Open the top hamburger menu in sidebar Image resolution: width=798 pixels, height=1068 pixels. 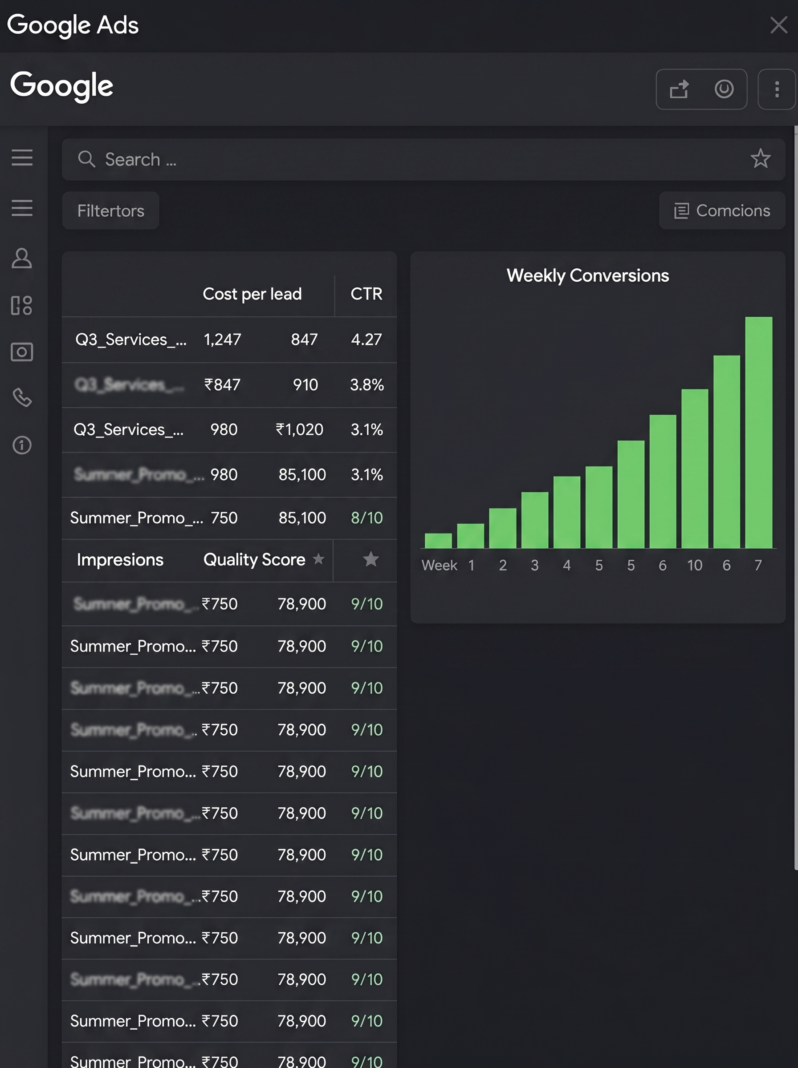(x=22, y=158)
